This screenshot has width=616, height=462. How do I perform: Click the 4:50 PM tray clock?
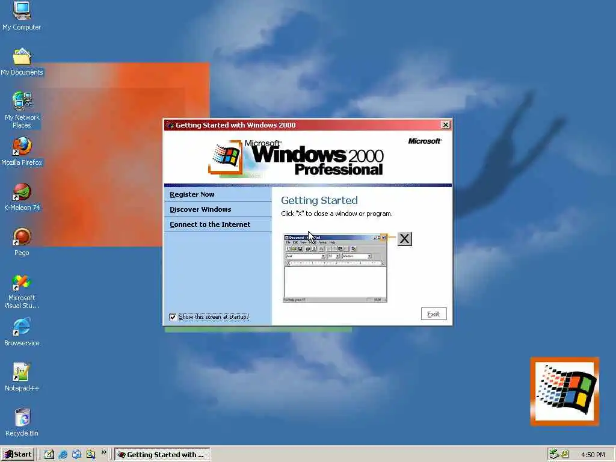click(593, 455)
